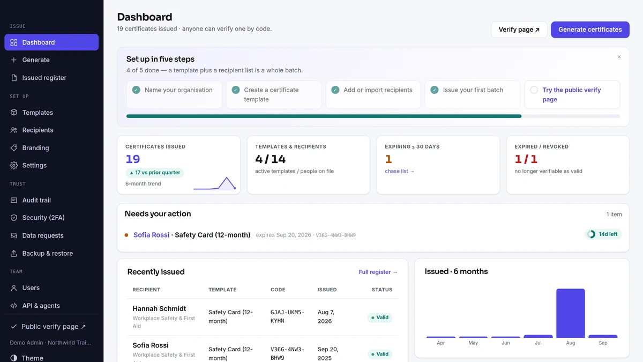The height and width of the screenshot is (362, 643).
Task: Open Branding settings
Action: tap(51, 148)
